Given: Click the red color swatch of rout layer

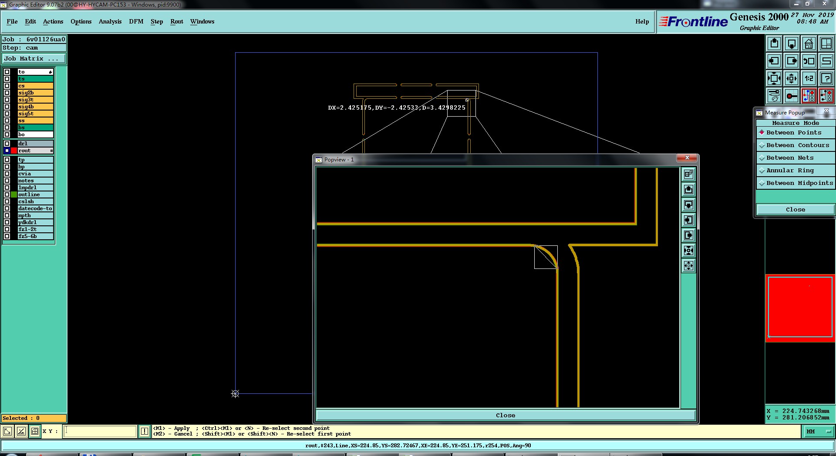Looking at the screenshot, I should pyautogui.click(x=14, y=151).
